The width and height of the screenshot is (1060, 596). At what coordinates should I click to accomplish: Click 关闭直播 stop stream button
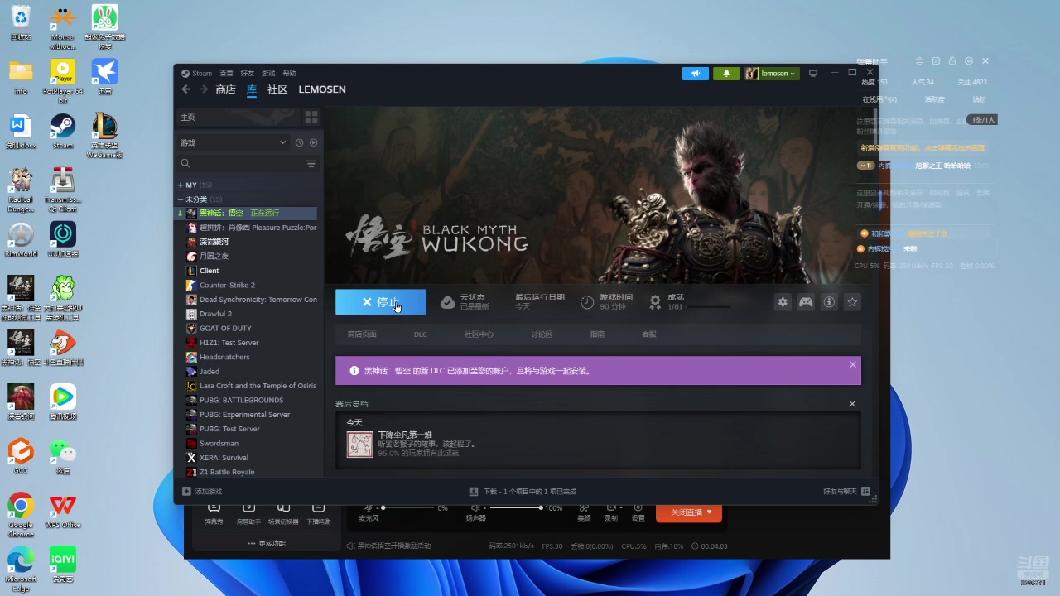point(689,512)
